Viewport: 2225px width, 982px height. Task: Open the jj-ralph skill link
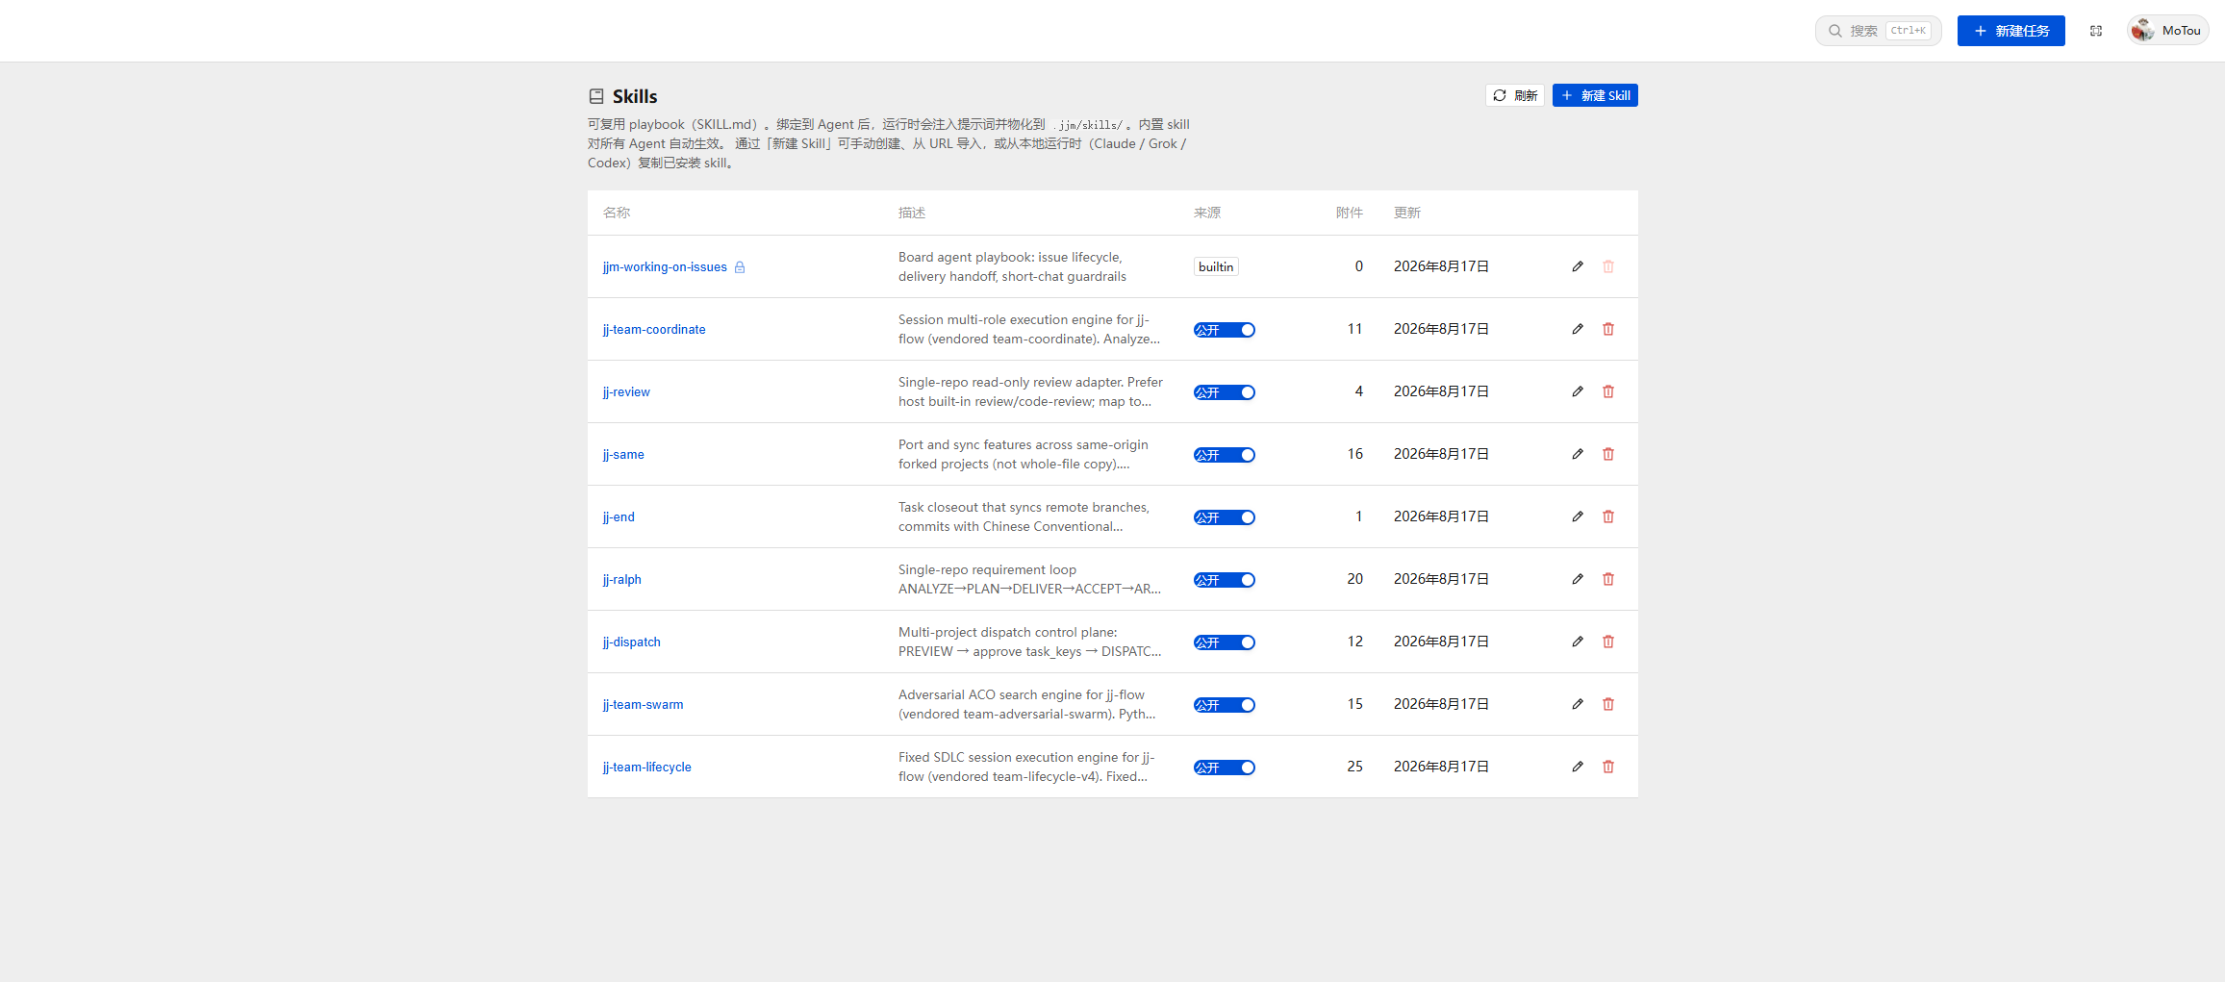click(x=622, y=580)
